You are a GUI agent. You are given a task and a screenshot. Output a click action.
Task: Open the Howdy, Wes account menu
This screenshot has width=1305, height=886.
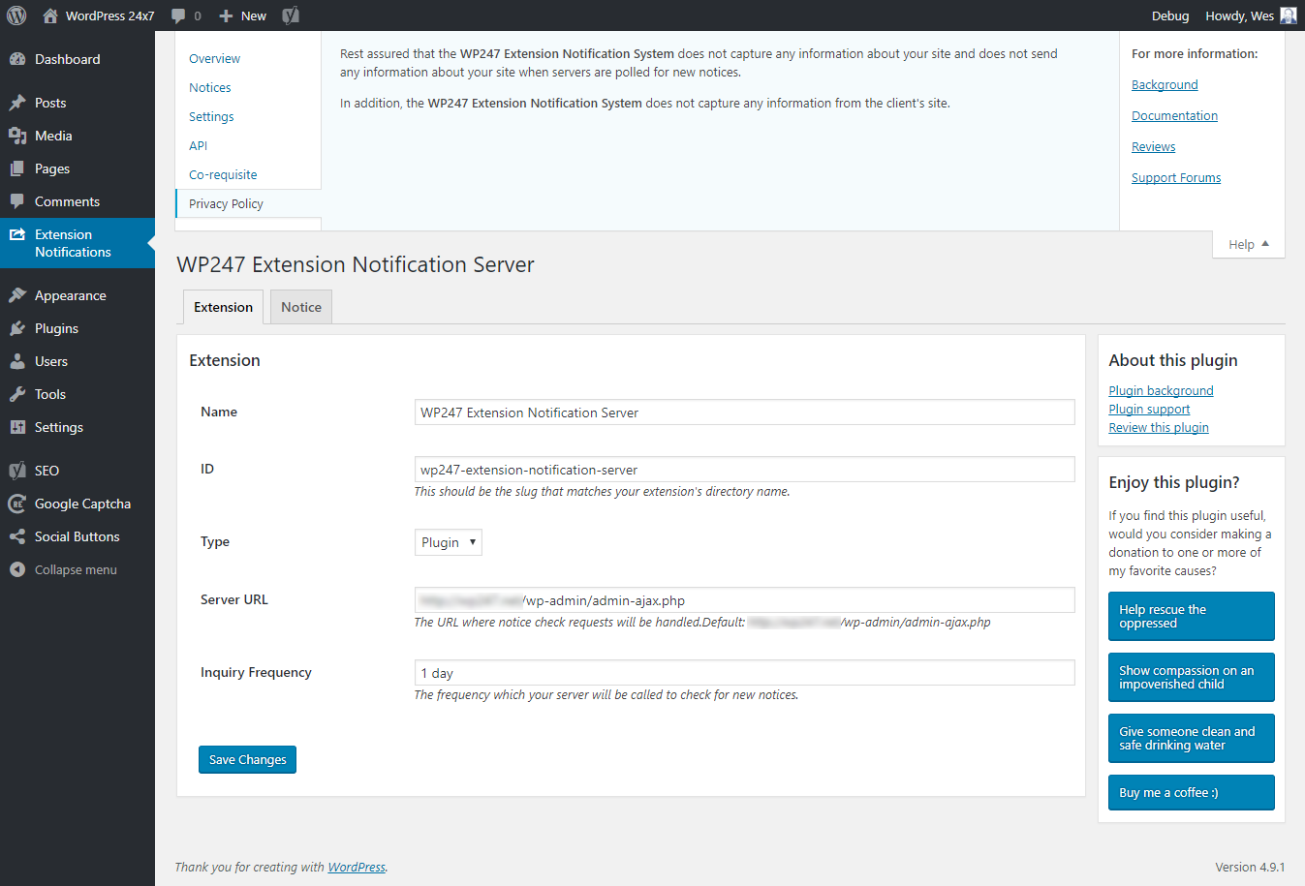coord(1239,15)
